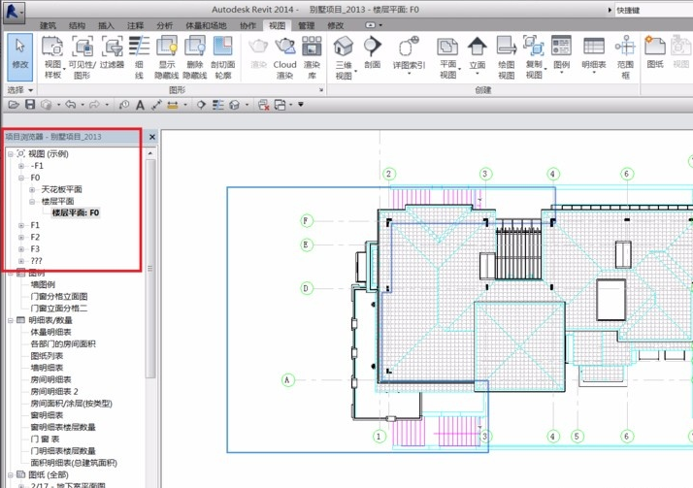Select 图纸列表 schedule
The image size is (693, 488).
(x=47, y=356)
